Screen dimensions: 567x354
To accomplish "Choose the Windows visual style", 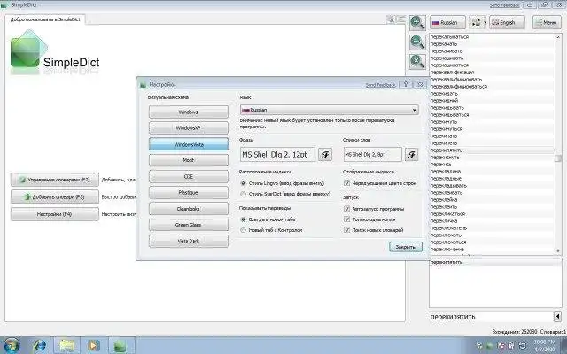I will (x=189, y=112).
